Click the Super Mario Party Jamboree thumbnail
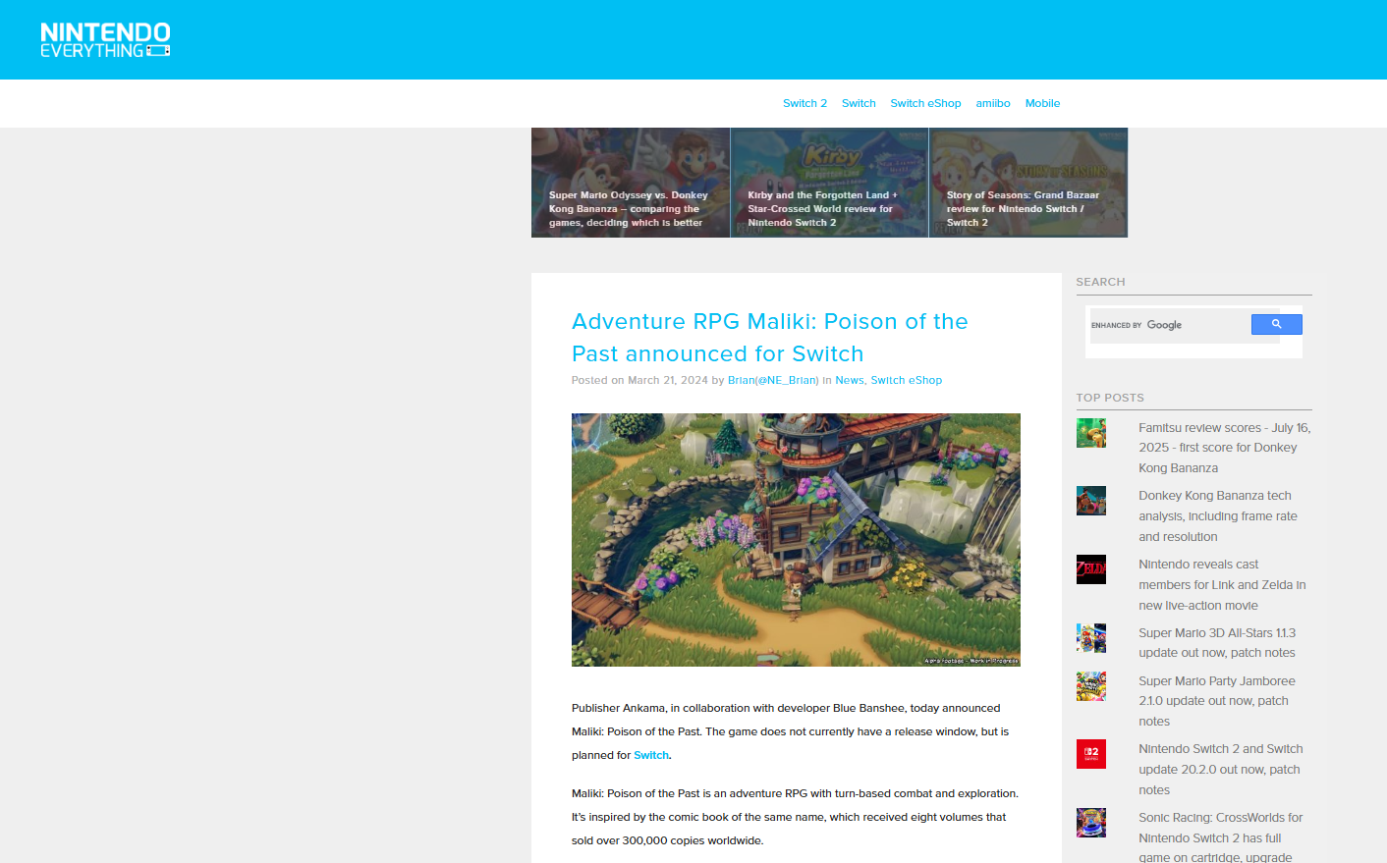 tap(1090, 686)
